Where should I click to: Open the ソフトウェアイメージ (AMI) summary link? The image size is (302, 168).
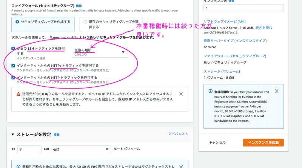click(x=225, y=21)
